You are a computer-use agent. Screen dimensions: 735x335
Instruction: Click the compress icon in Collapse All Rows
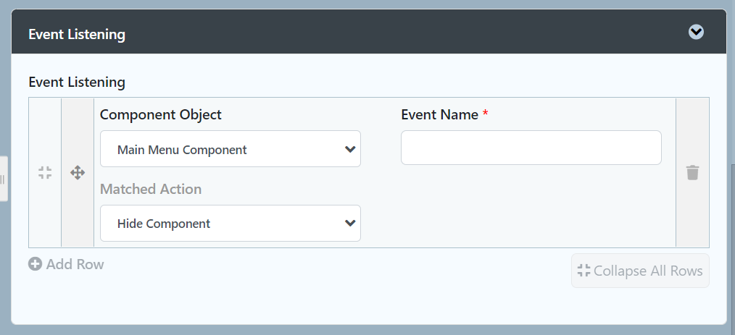584,271
